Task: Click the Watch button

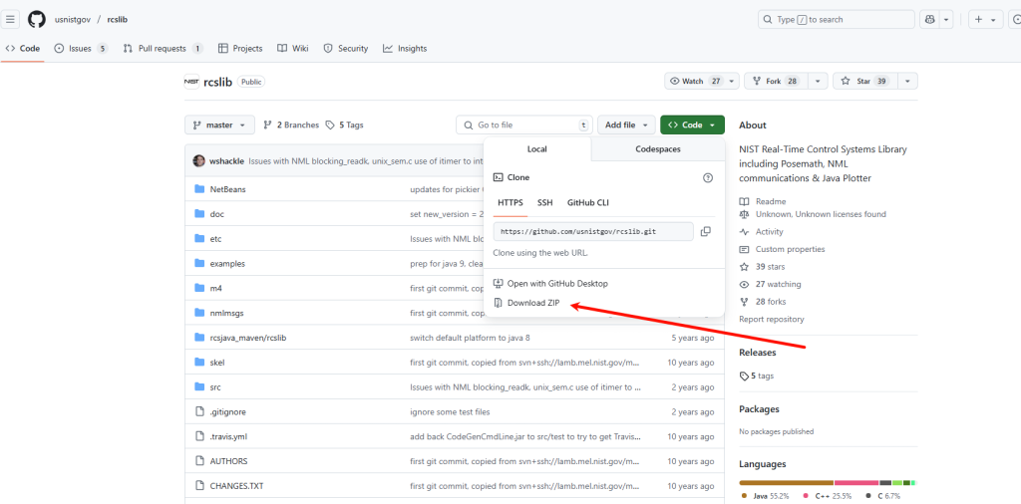Action: click(695, 82)
